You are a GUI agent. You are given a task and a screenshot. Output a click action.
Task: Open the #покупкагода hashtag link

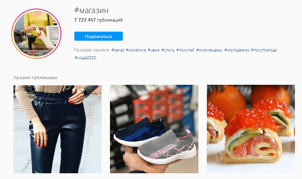tap(264, 50)
